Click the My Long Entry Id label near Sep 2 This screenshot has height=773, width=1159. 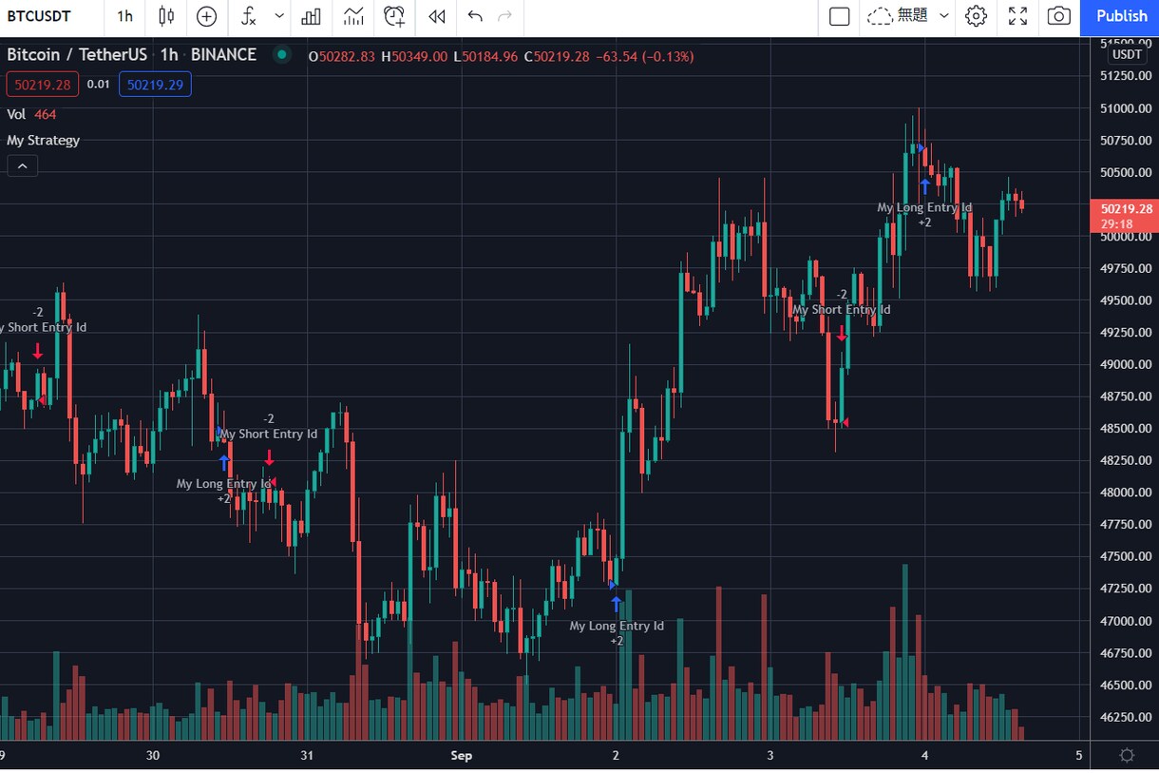tap(617, 626)
